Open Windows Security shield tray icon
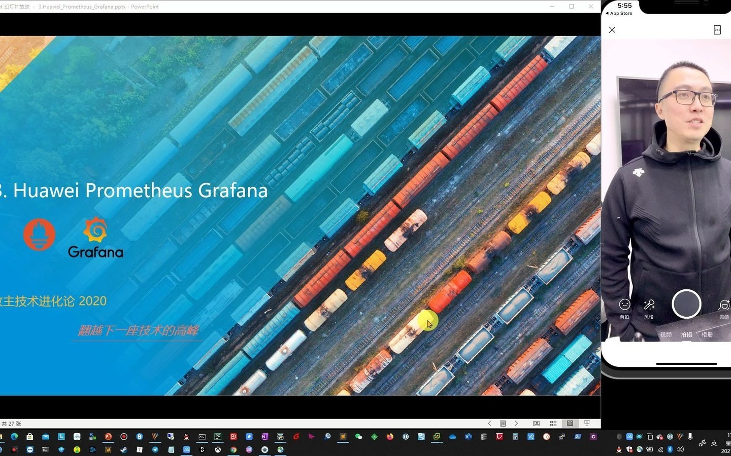The height and width of the screenshot is (456, 731). click(629, 449)
